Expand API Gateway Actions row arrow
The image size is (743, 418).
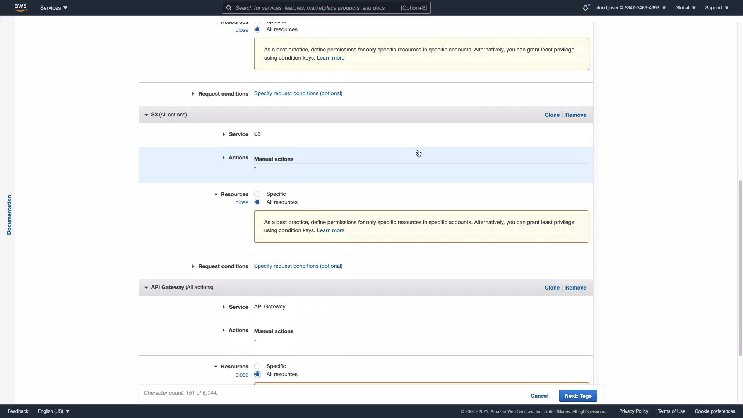click(224, 330)
